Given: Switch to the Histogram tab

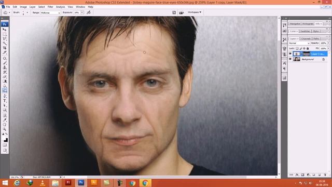Looking at the screenshot, I should pyautogui.click(x=308, y=24).
